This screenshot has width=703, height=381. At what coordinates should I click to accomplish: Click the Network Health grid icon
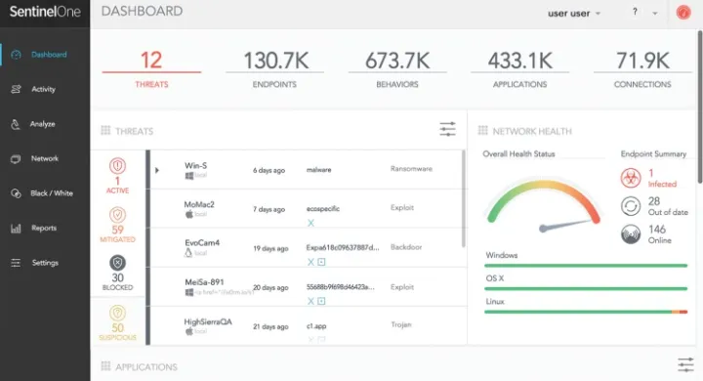(483, 131)
